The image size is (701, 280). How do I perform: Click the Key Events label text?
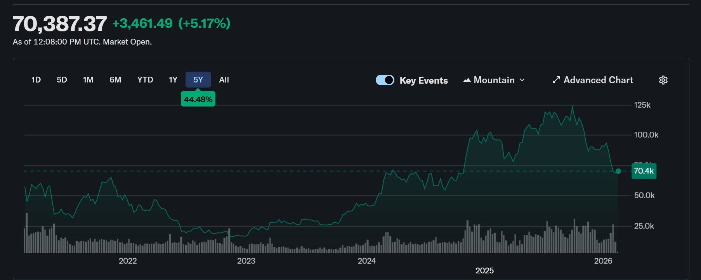(x=424, y=81)
